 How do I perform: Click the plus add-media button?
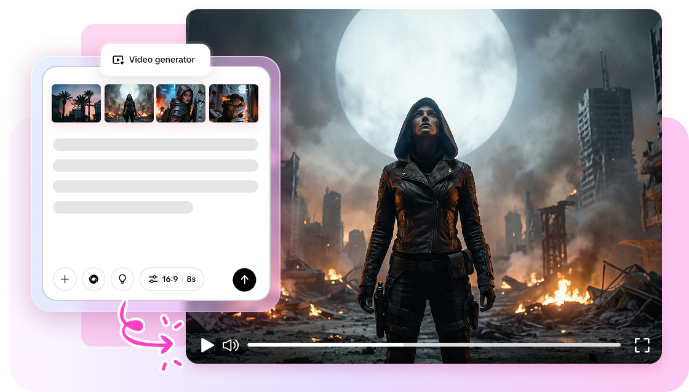65,279
